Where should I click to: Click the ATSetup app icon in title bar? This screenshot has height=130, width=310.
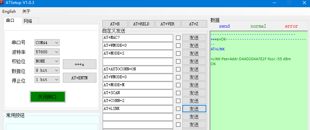point(2,3)
